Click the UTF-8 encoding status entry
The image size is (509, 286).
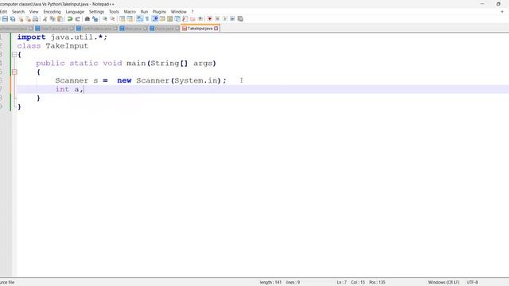[472, 283]
